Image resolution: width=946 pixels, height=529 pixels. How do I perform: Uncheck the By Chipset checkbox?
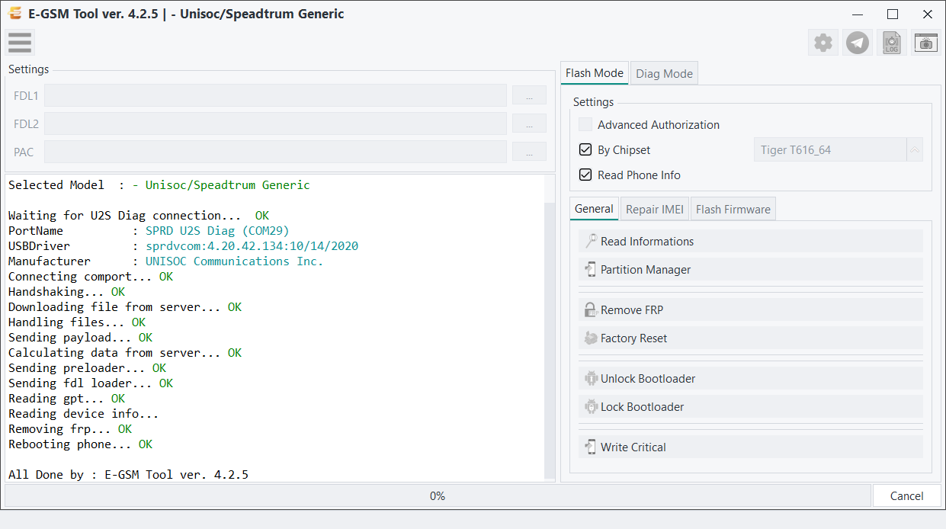(x=585, y=150)
